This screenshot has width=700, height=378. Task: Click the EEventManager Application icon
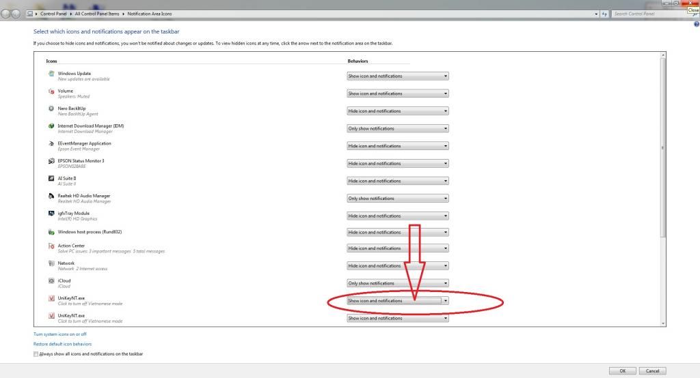point(51,143)
